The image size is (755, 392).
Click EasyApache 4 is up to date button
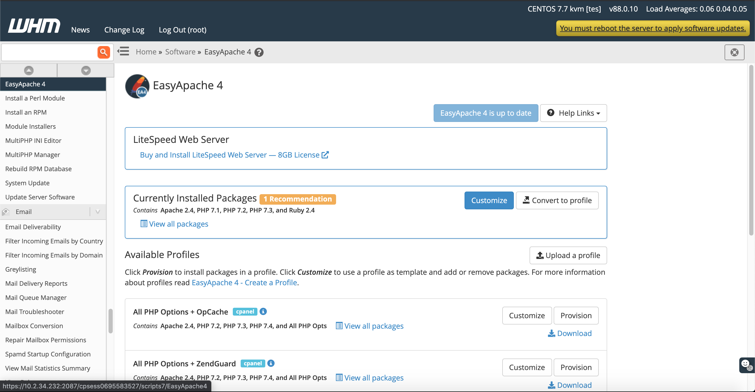[486, 113]
